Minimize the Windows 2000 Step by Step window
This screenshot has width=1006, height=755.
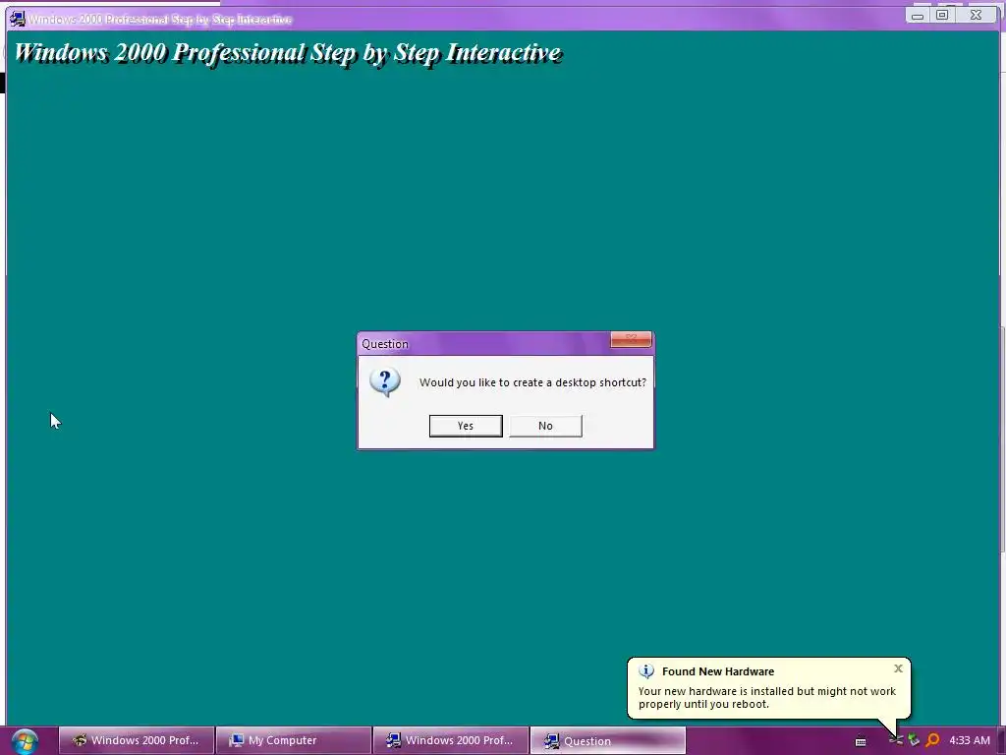(918, 15)
